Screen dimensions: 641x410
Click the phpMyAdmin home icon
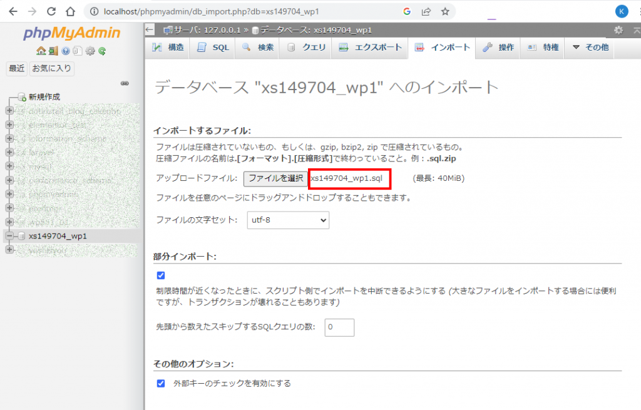pyautogui.click(x=41, y=51)
